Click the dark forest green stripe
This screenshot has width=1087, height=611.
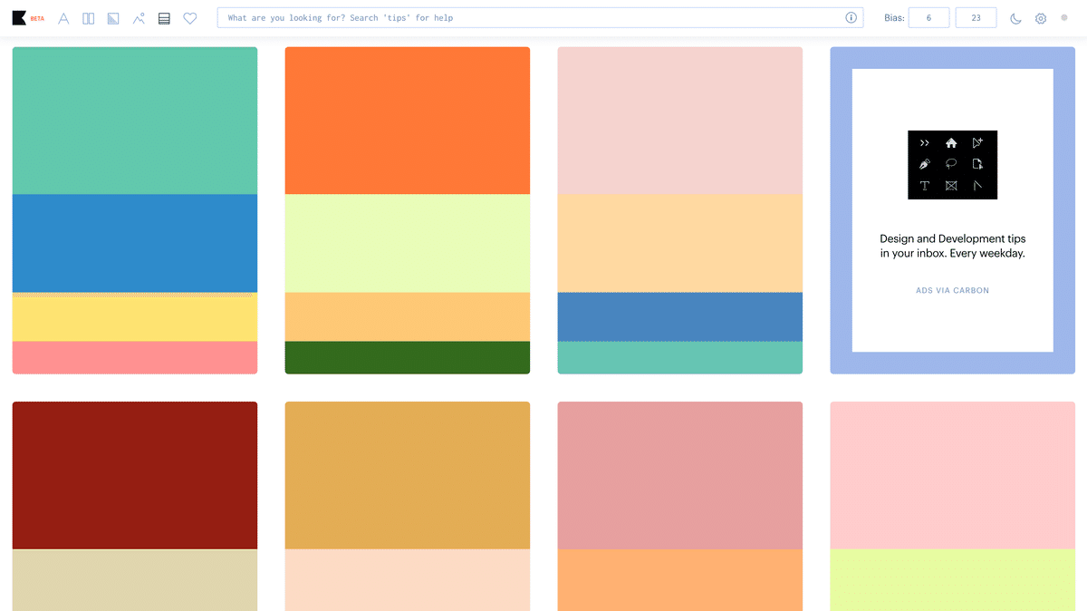coord(408,357)
